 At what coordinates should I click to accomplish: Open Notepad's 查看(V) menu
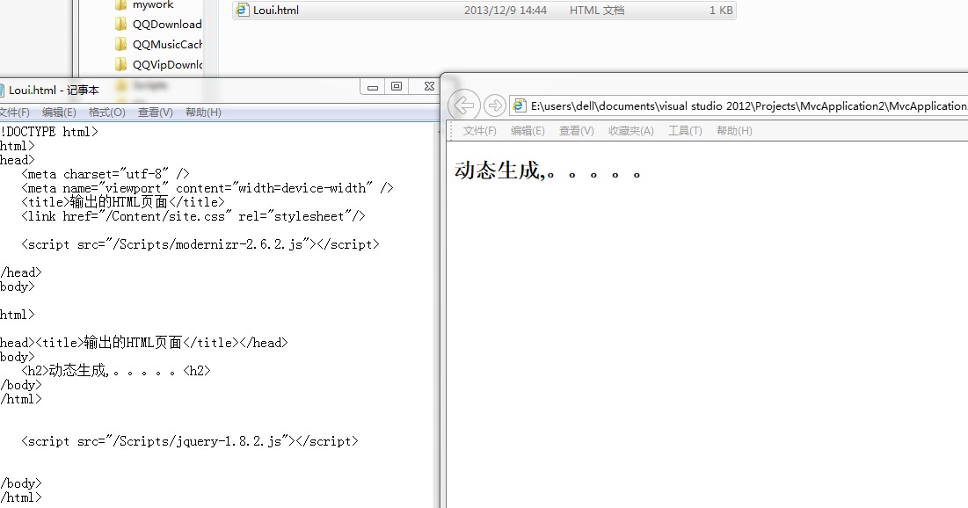[x=155, y=112]
